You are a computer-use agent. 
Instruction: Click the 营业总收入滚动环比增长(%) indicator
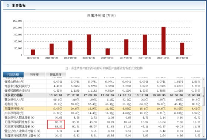22,131
